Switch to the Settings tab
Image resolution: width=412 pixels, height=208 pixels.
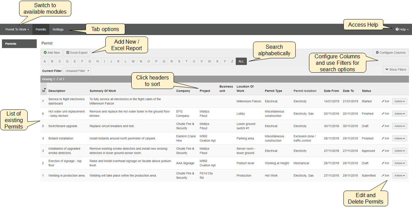pyautogui.click(x=58, y=30)
